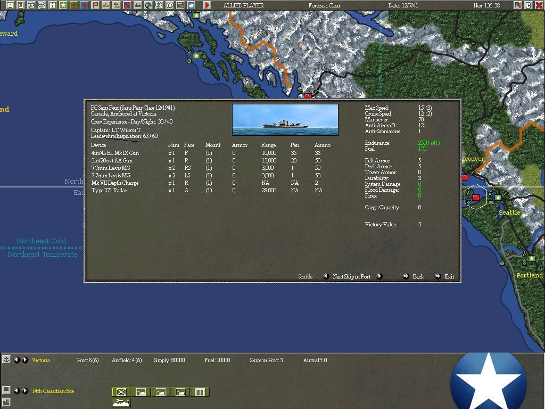
Task: Click the 'Portland' label on the map
Action: (530, 275)
